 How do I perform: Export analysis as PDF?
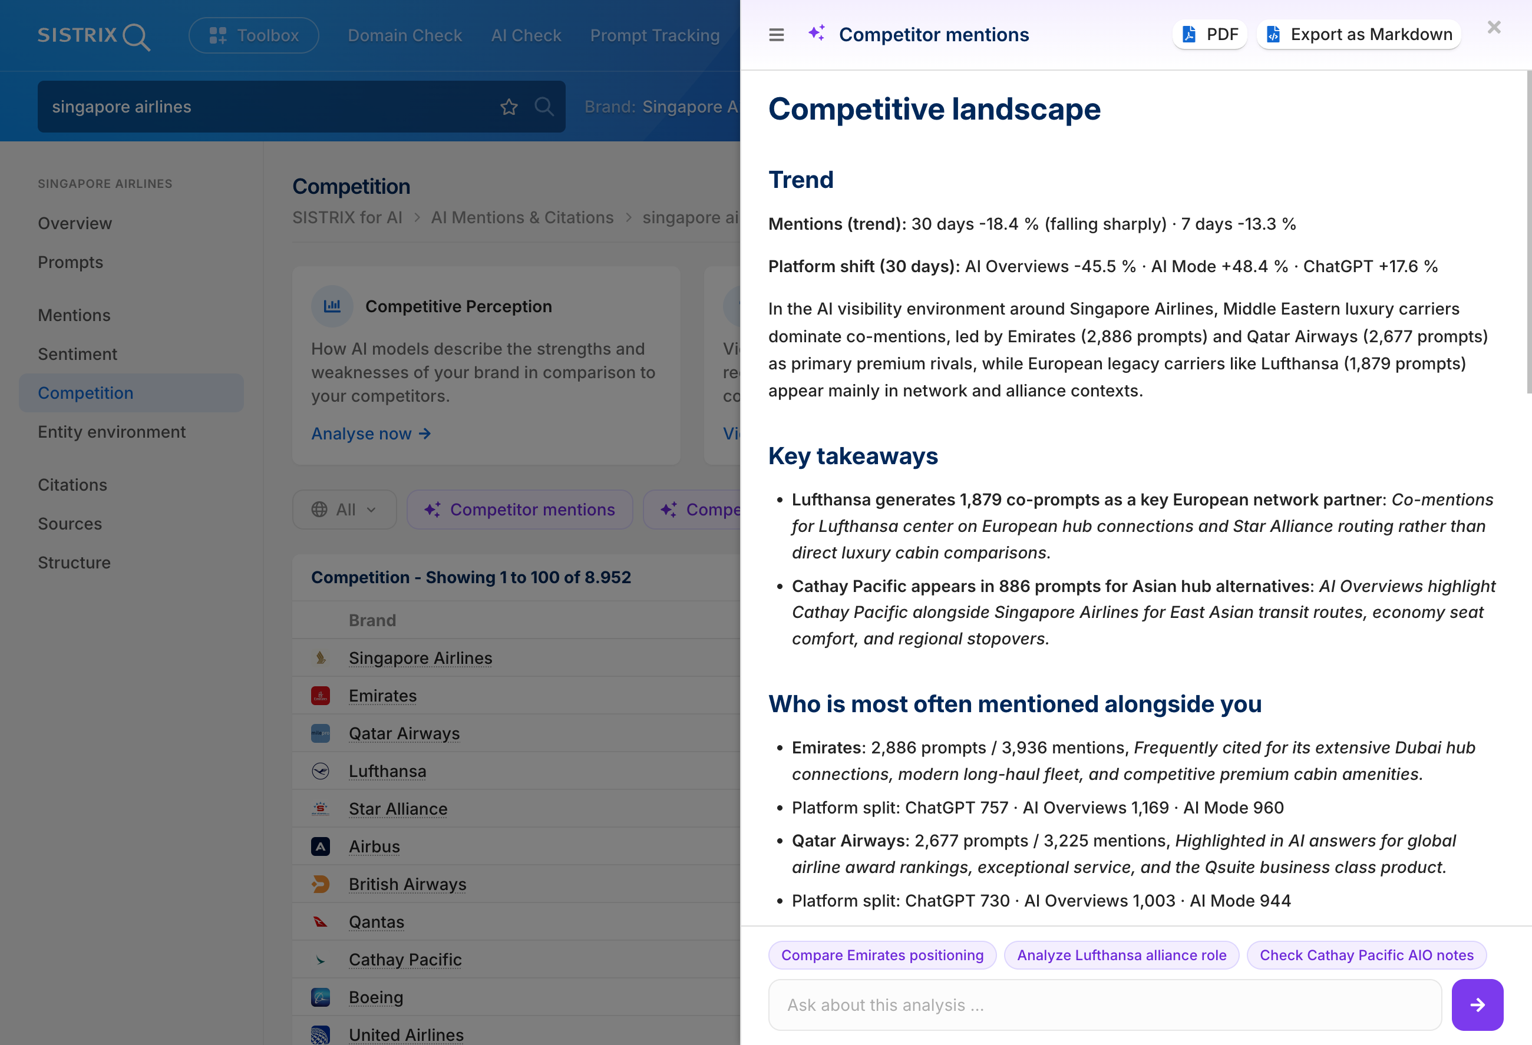tap(1210, 34)
